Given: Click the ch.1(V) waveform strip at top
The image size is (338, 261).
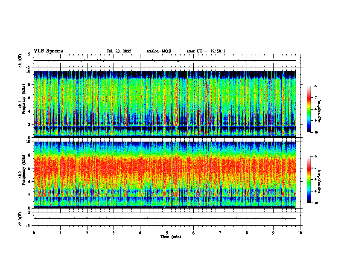Looking at the screenshot, I should click(x=167, y=61).
